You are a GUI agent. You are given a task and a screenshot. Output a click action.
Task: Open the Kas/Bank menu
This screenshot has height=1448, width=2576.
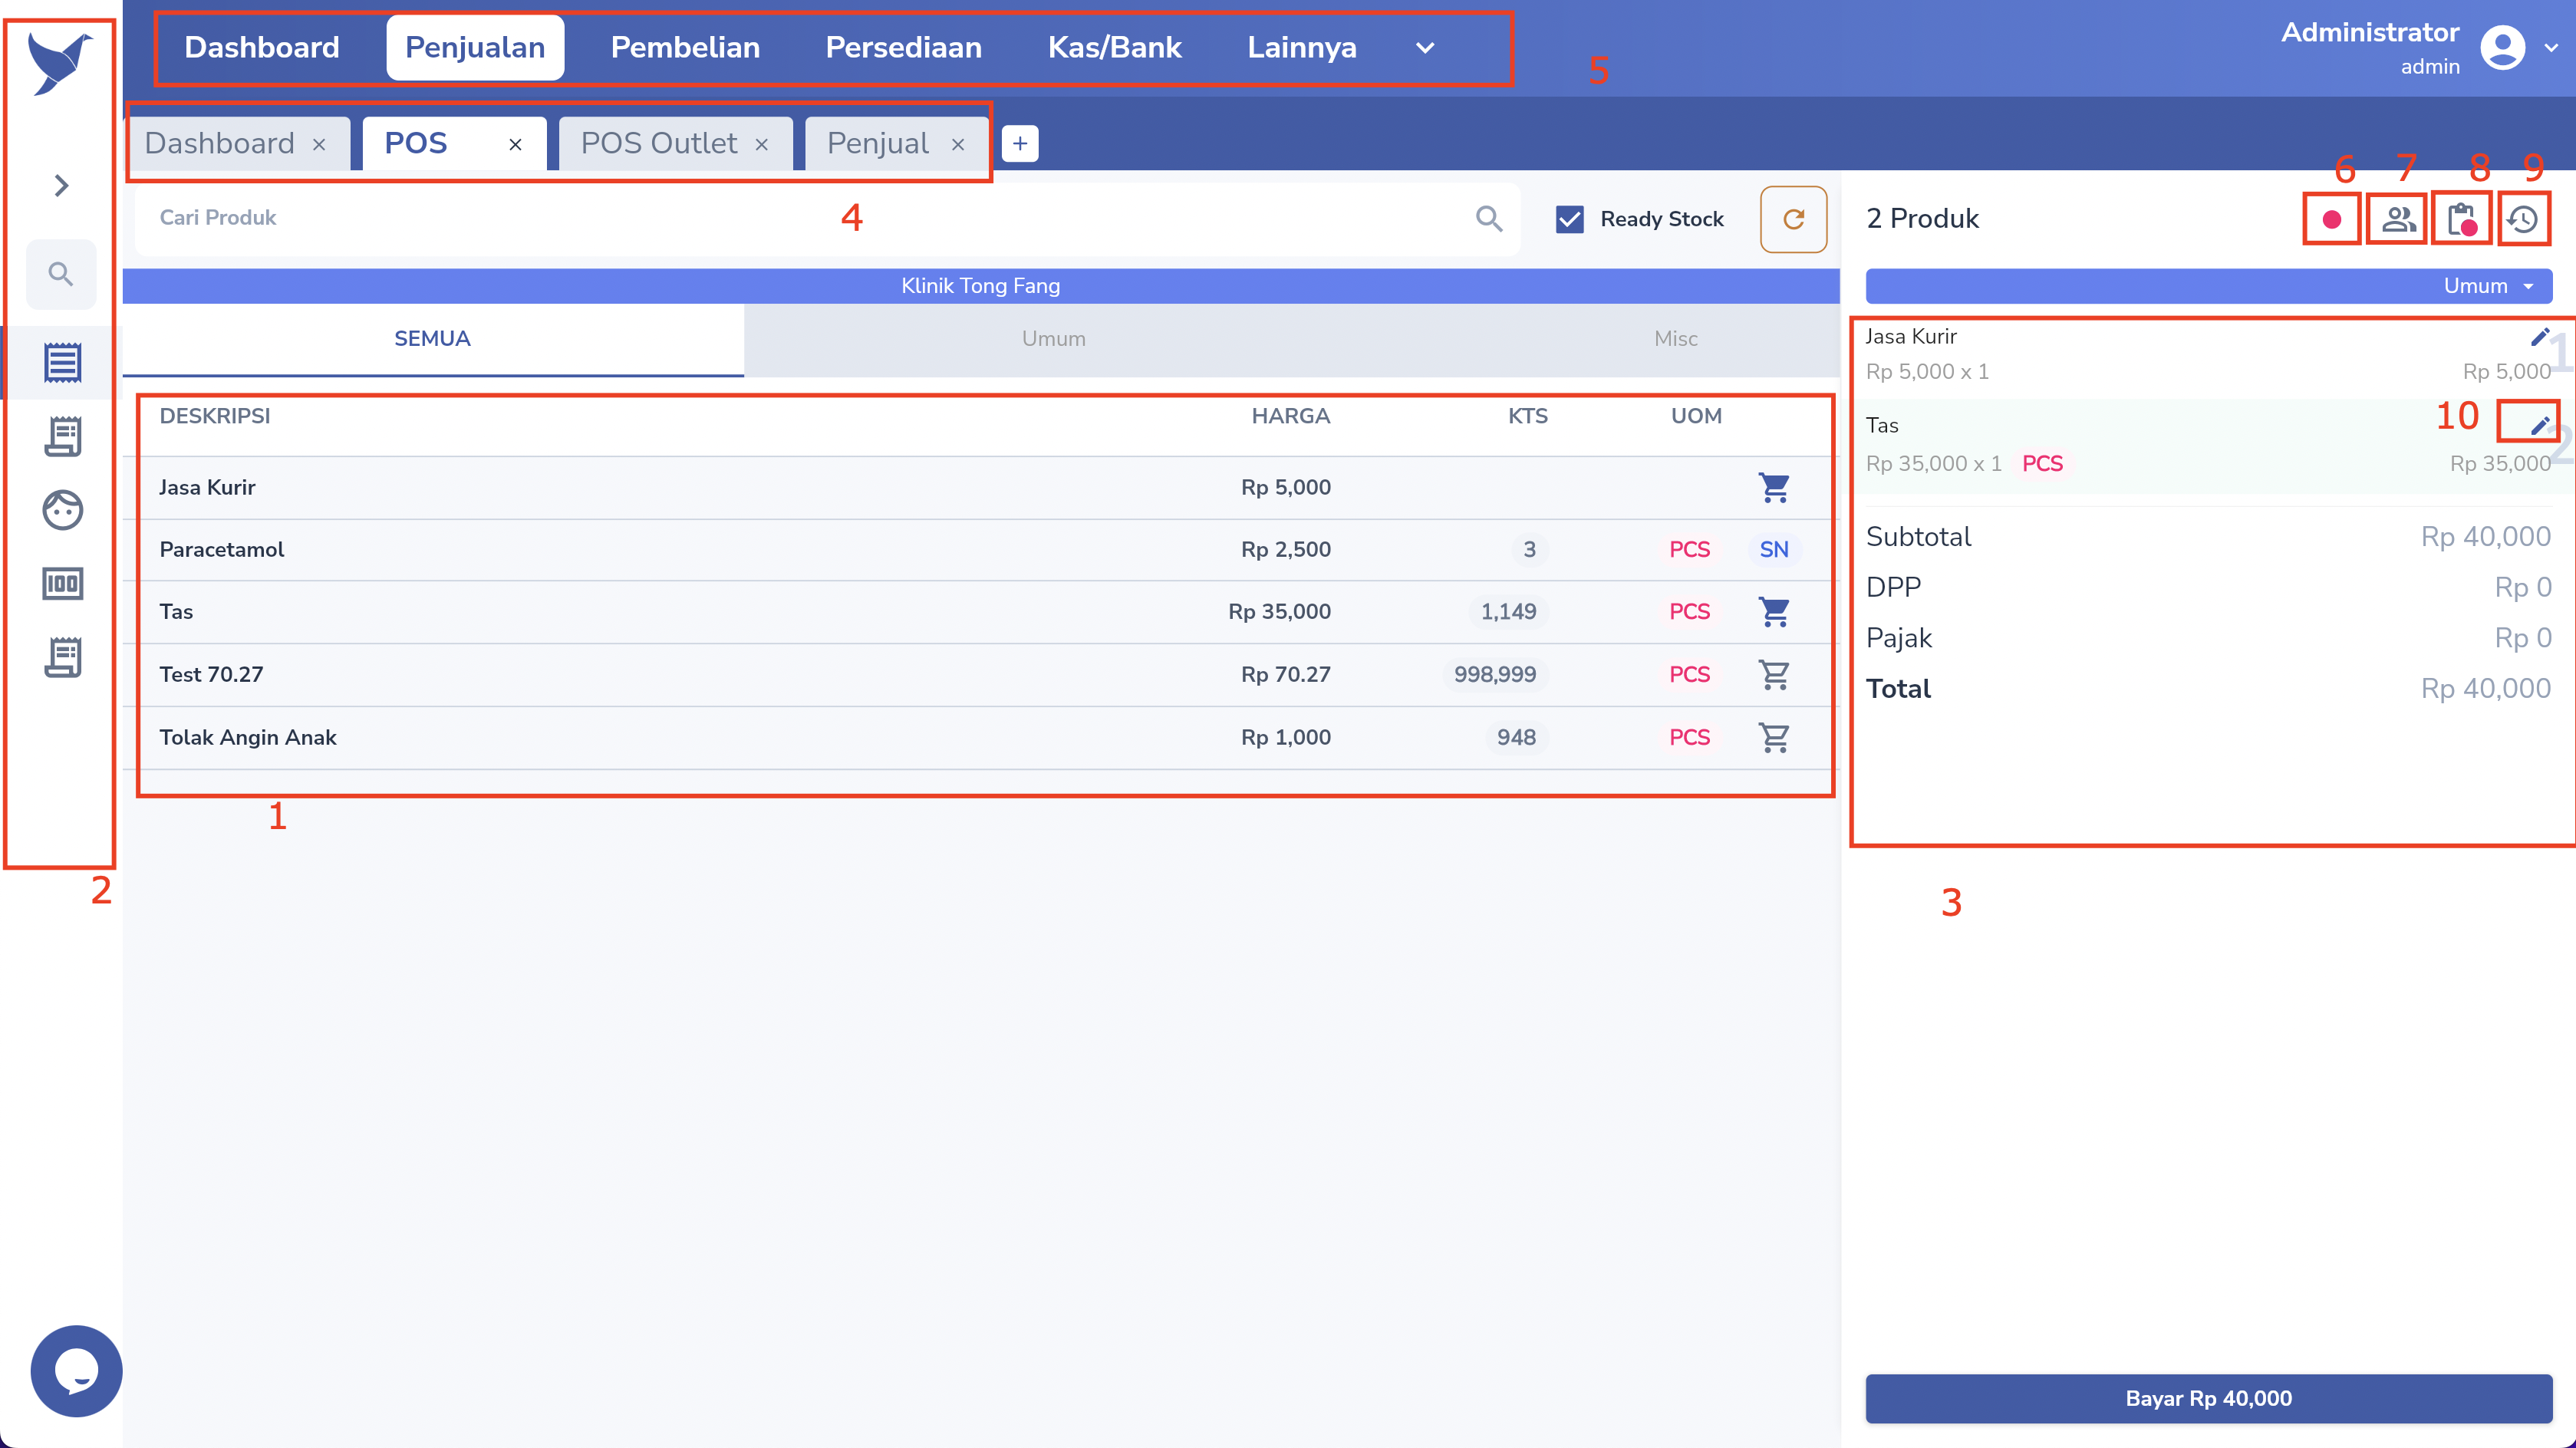(x=1114, y=47)
